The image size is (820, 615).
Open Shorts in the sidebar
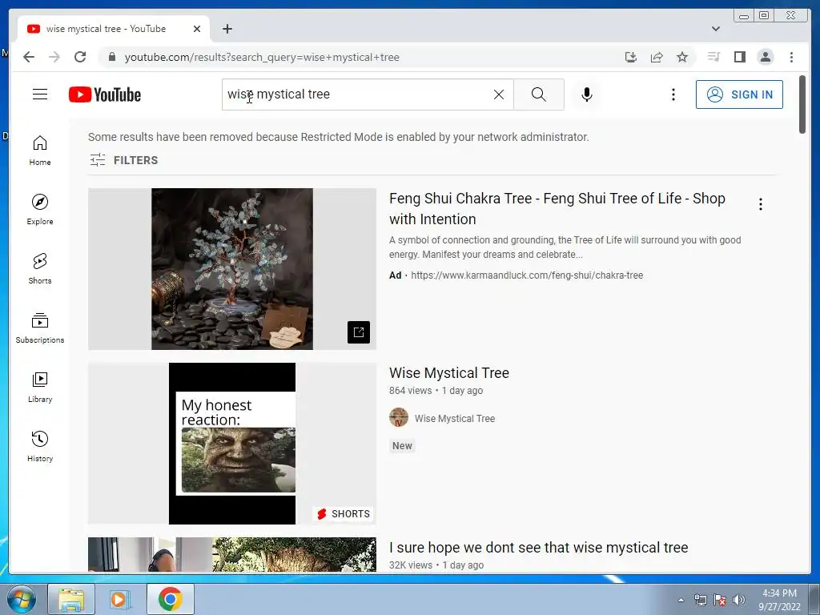(40, 269)
